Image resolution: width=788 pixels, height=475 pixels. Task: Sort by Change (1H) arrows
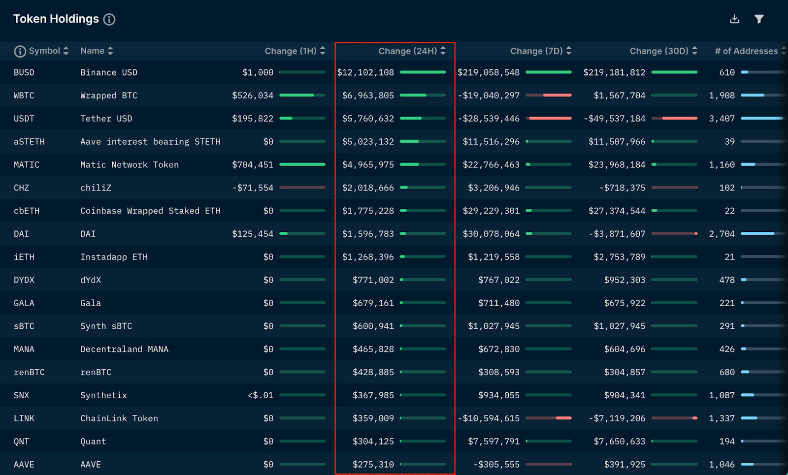click(323, 51)
